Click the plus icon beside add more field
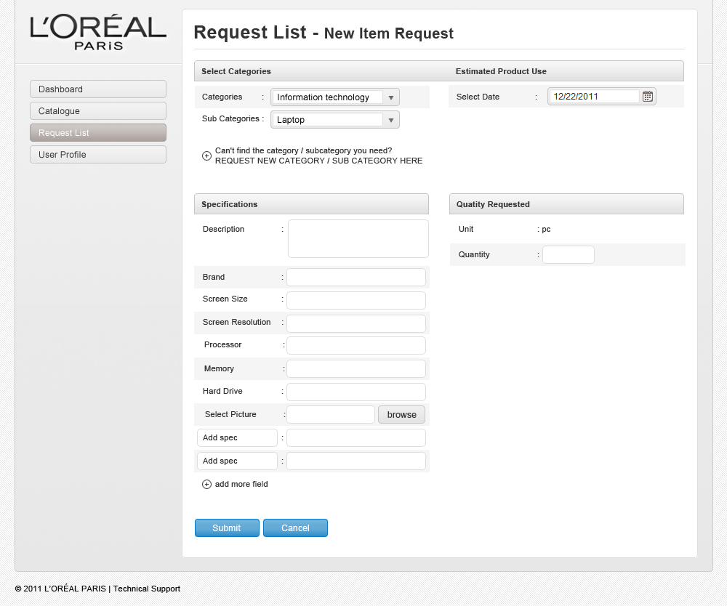Viewport: 727px width, 606px height. point(206,485)
